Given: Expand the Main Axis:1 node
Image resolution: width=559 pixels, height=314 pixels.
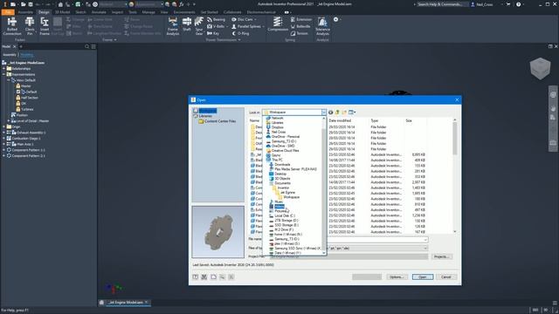Looking at the screenshot, I should [4, 144].
